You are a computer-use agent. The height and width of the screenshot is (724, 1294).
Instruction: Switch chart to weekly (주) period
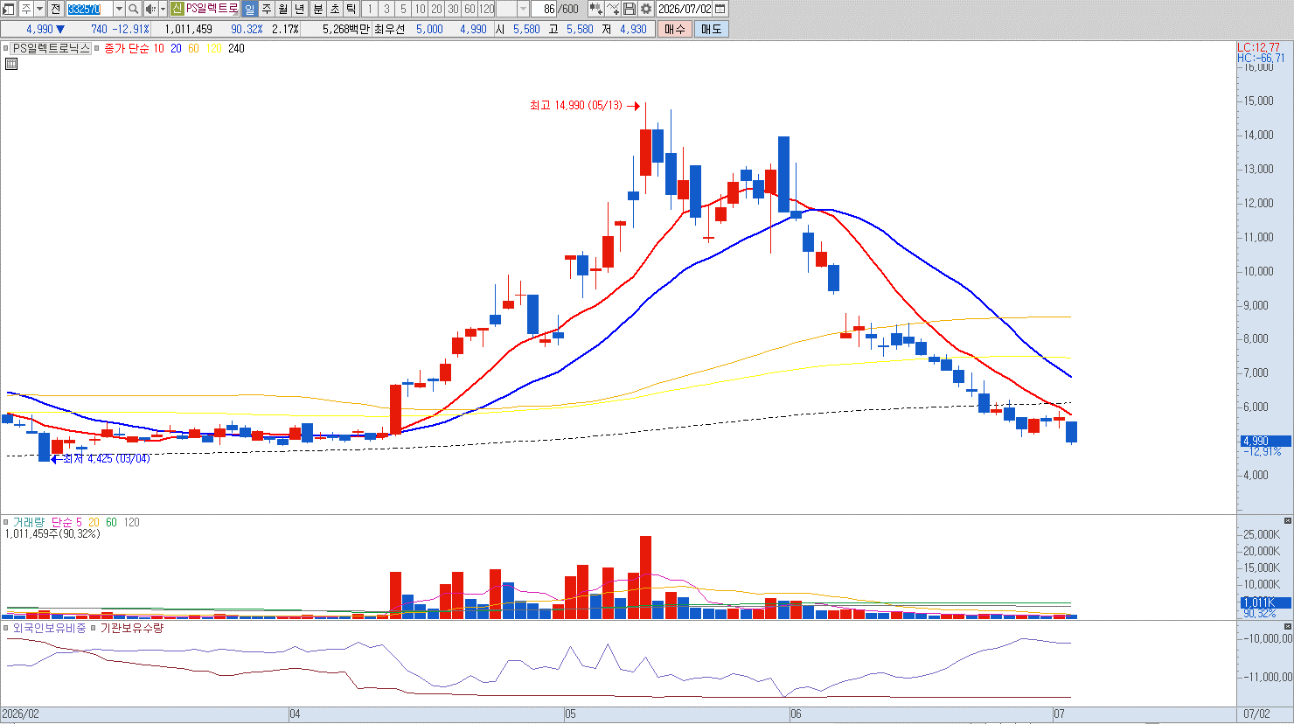click(267, 9)
